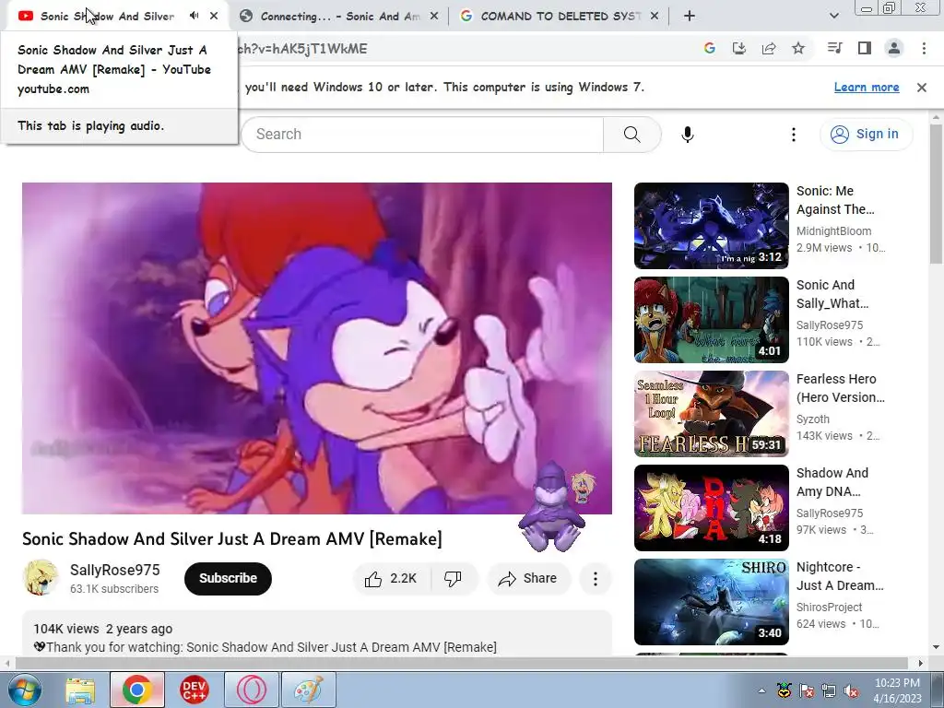Open more actions menu beside Share

click(x=596, y=579)
